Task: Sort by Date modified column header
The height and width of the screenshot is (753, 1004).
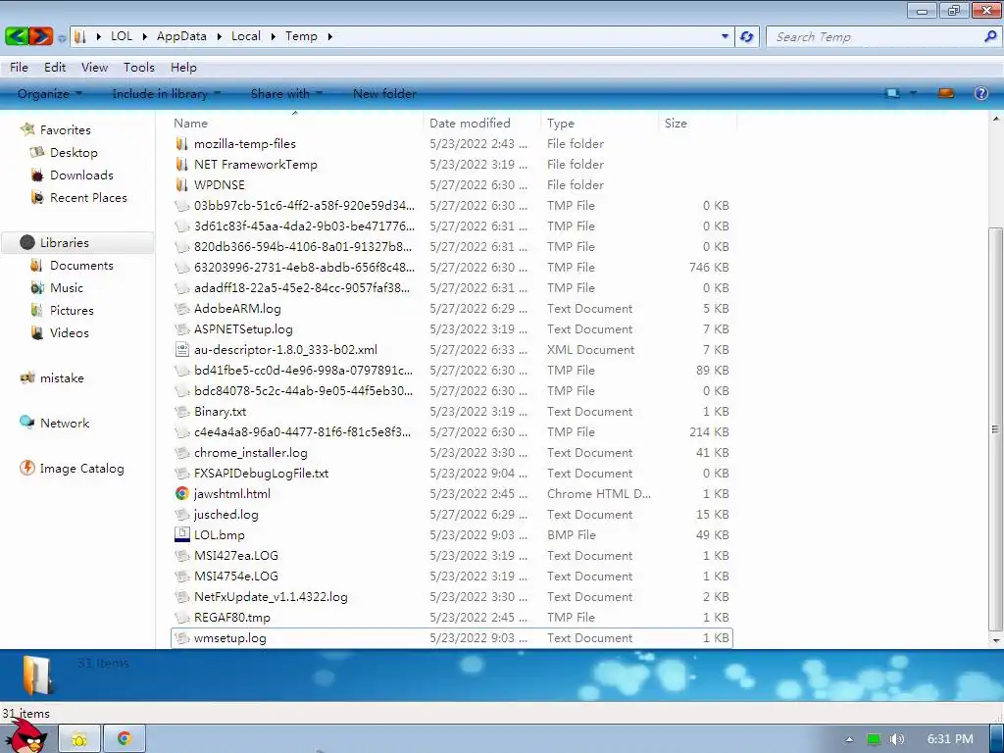Action: click(480, 123)
